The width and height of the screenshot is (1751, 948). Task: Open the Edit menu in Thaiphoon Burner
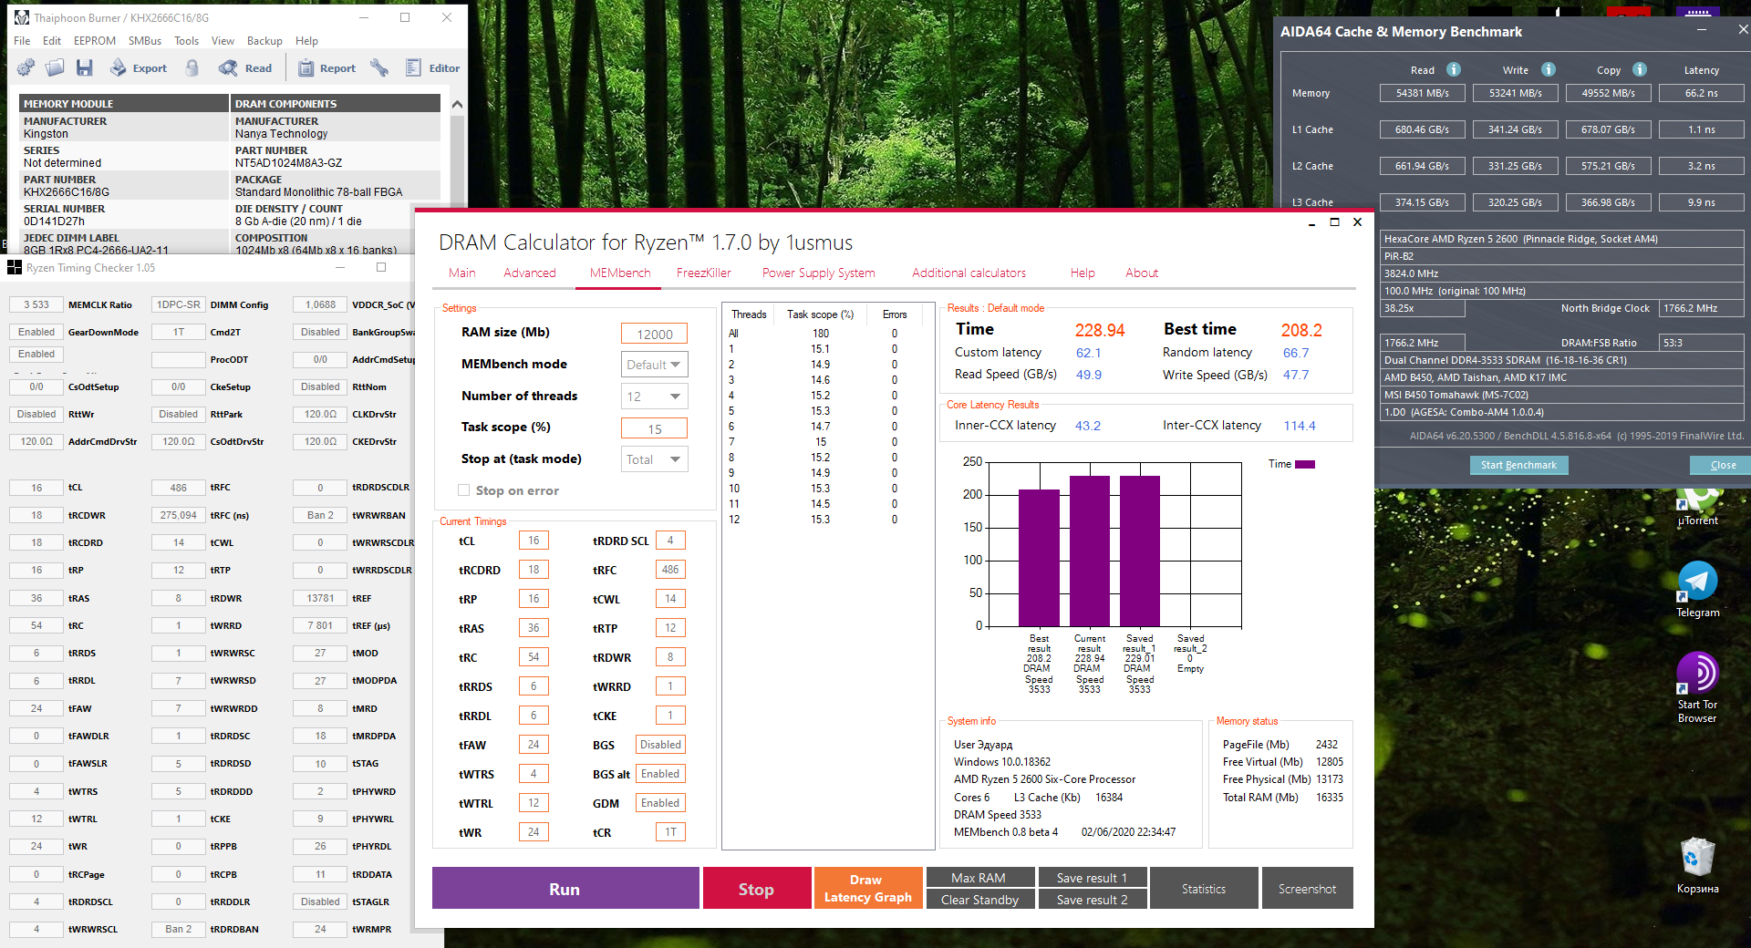point(52,41)
